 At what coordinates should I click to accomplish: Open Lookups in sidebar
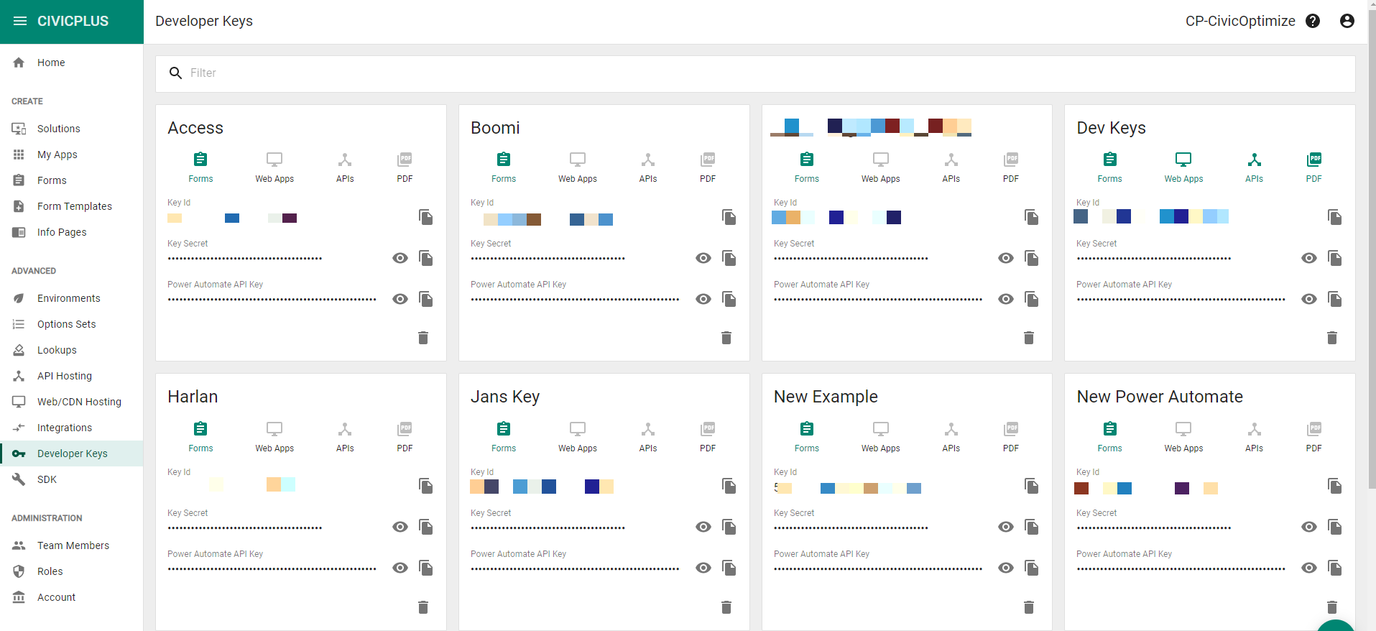72,350
